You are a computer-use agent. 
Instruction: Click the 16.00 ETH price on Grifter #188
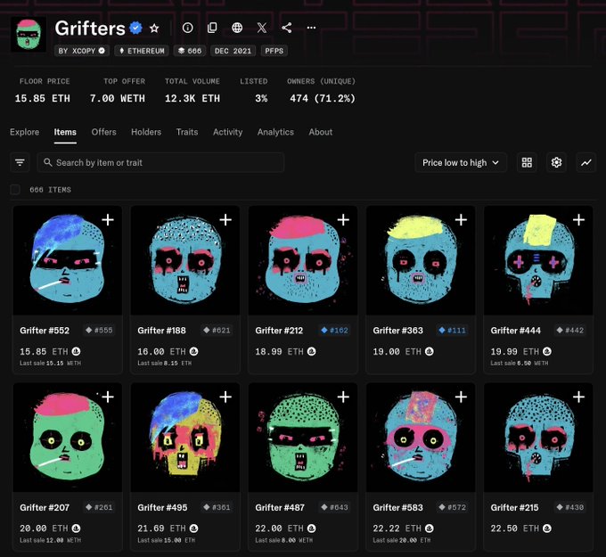[162, 351]
